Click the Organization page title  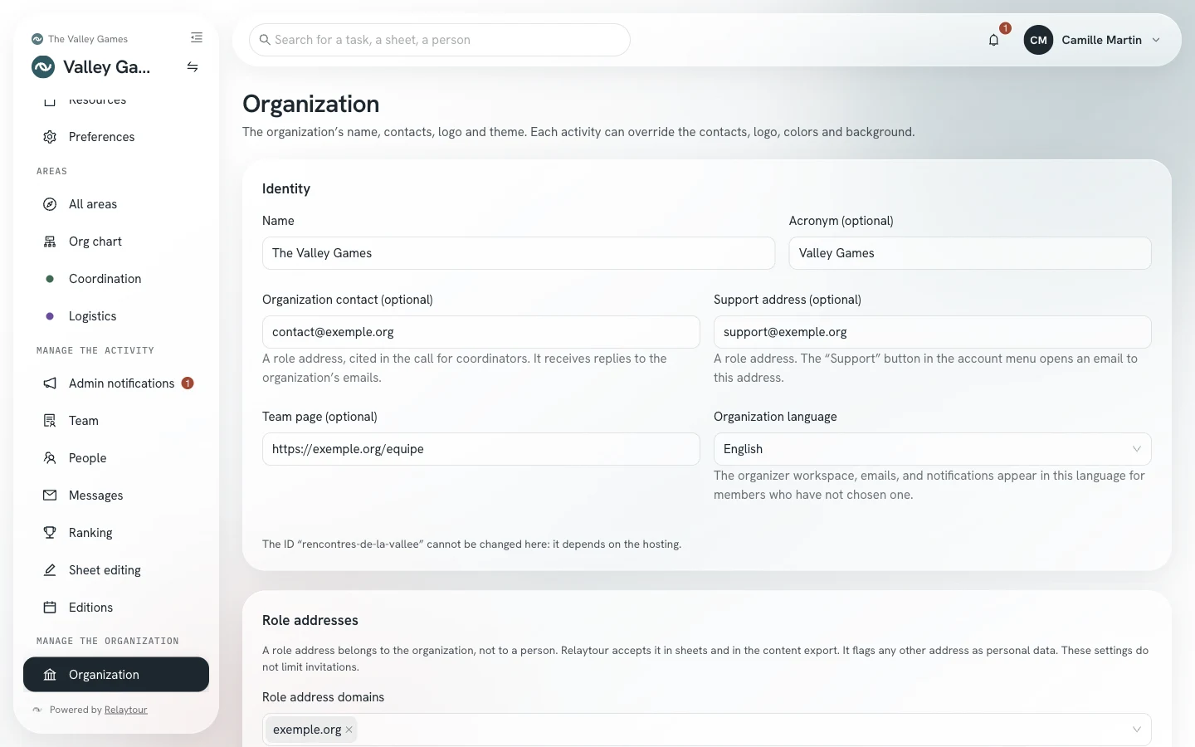coord(311,104)
